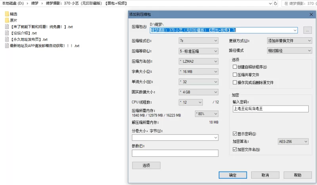This screenshot has height=185, width=317.
Task: Click the D:\绮梦\ path text
Action: [157, 25]
